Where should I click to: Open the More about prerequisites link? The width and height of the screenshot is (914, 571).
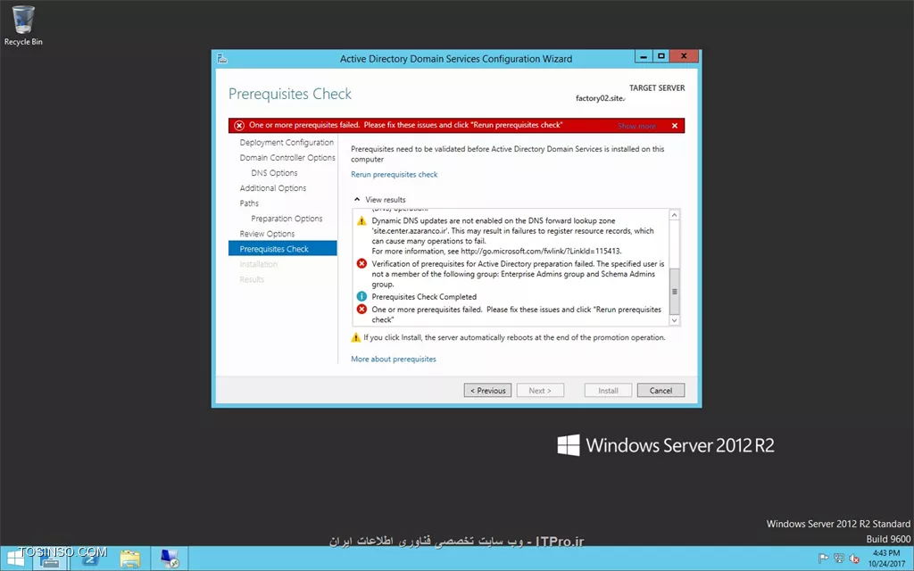[x=394, y=359]
